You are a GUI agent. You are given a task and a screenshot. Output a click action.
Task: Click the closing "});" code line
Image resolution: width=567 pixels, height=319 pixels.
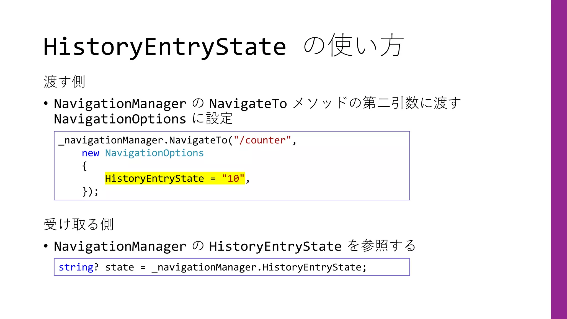90,191
